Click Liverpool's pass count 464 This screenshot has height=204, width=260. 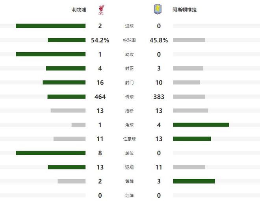coord(100,97)
